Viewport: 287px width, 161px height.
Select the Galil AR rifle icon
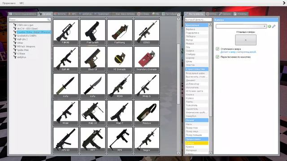[66, 59]
